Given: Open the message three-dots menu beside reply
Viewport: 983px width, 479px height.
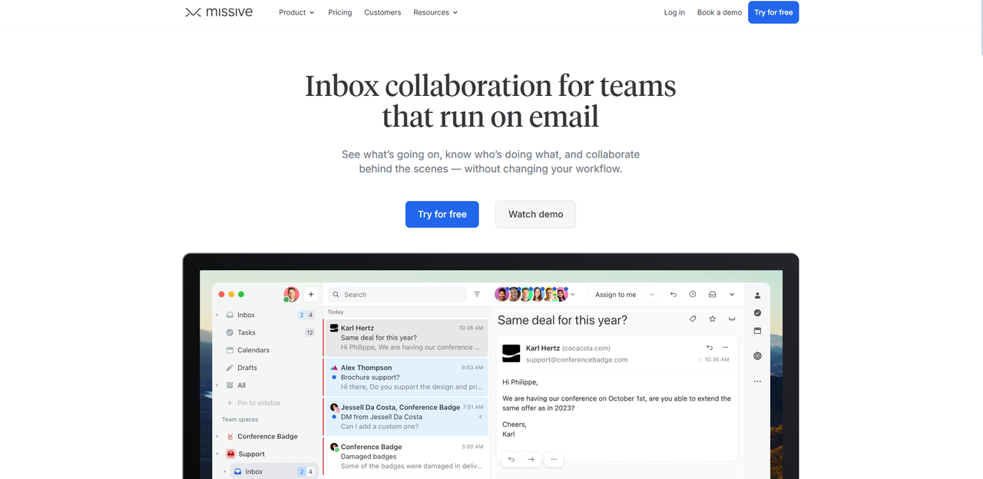Looking at the screenshot, I should coord(725,348).
